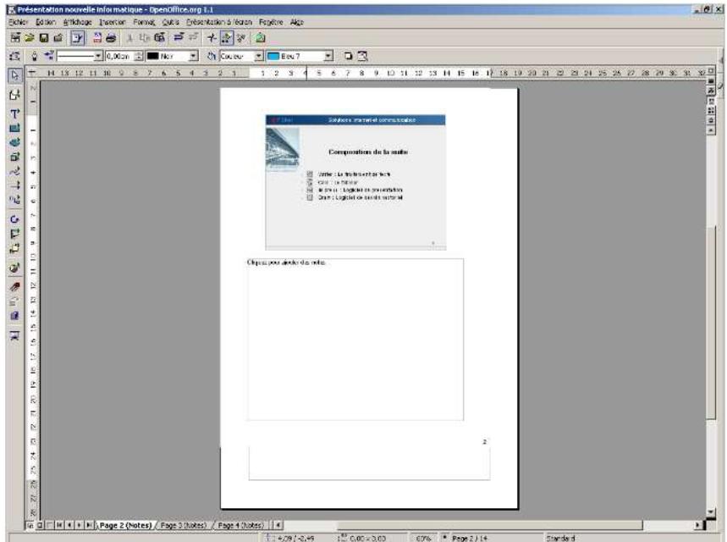The width and height of the screenshot is (727, 542).
Task: Select the Rectangle drawing tool
Action: click(x=15, y=128)
